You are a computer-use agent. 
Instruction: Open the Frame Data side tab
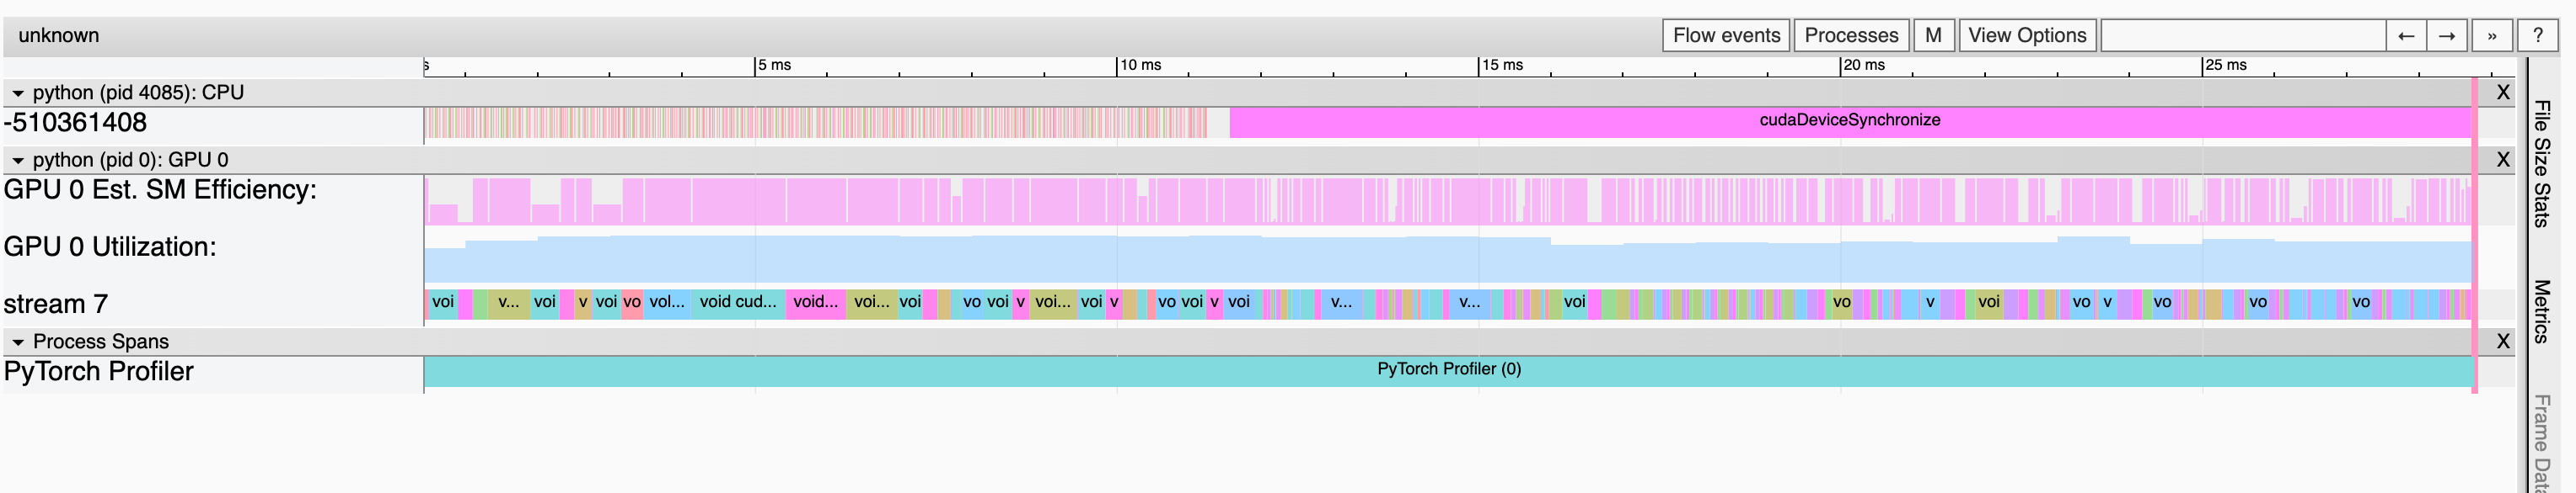tap(2541, 444)
